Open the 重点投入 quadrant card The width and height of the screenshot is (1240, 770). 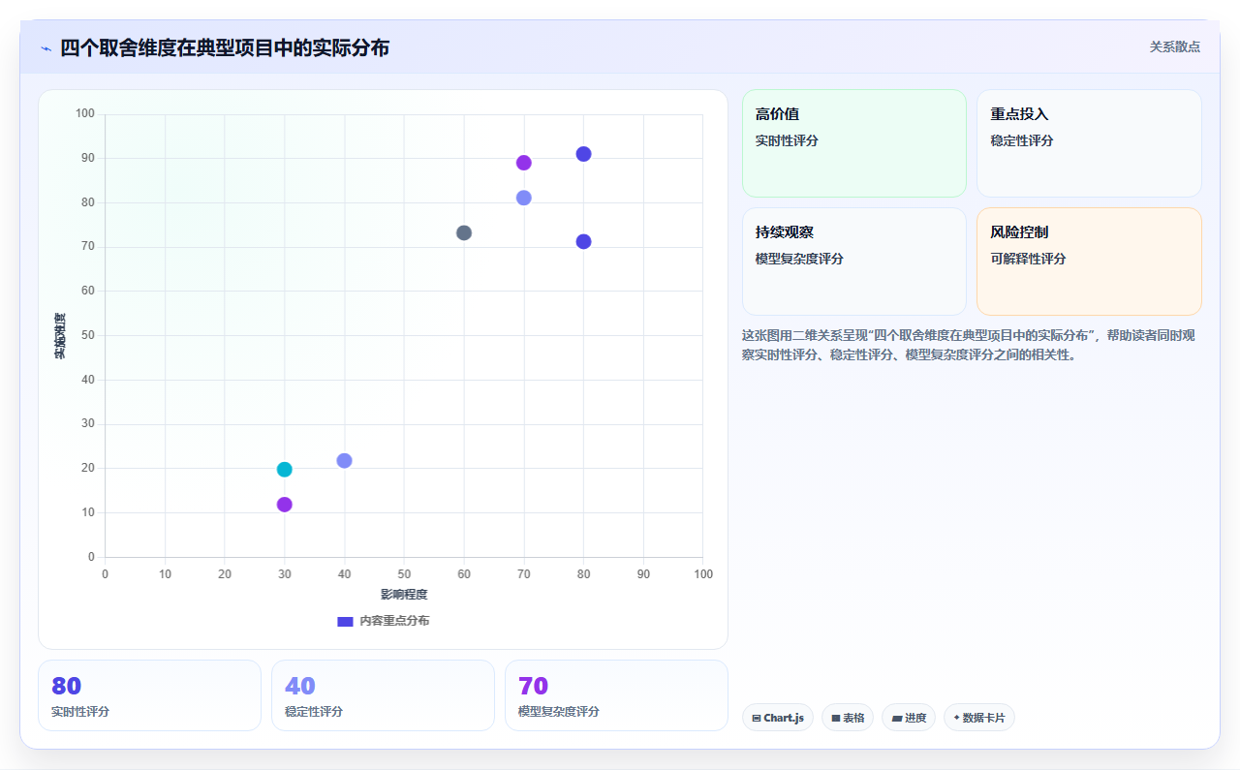[x=1089, y=143]
